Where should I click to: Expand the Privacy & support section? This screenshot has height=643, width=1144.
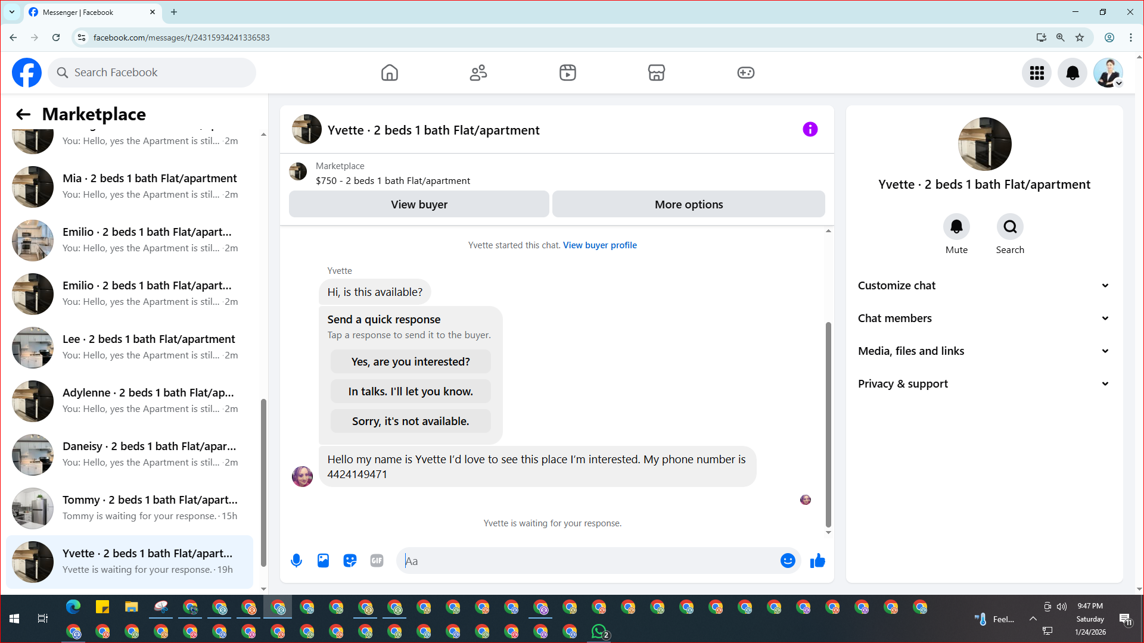coord(983,383)
